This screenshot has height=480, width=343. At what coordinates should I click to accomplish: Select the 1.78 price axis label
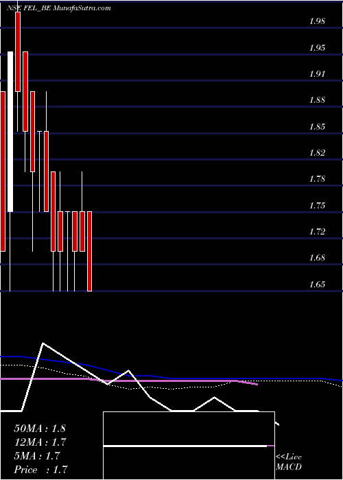317,179
